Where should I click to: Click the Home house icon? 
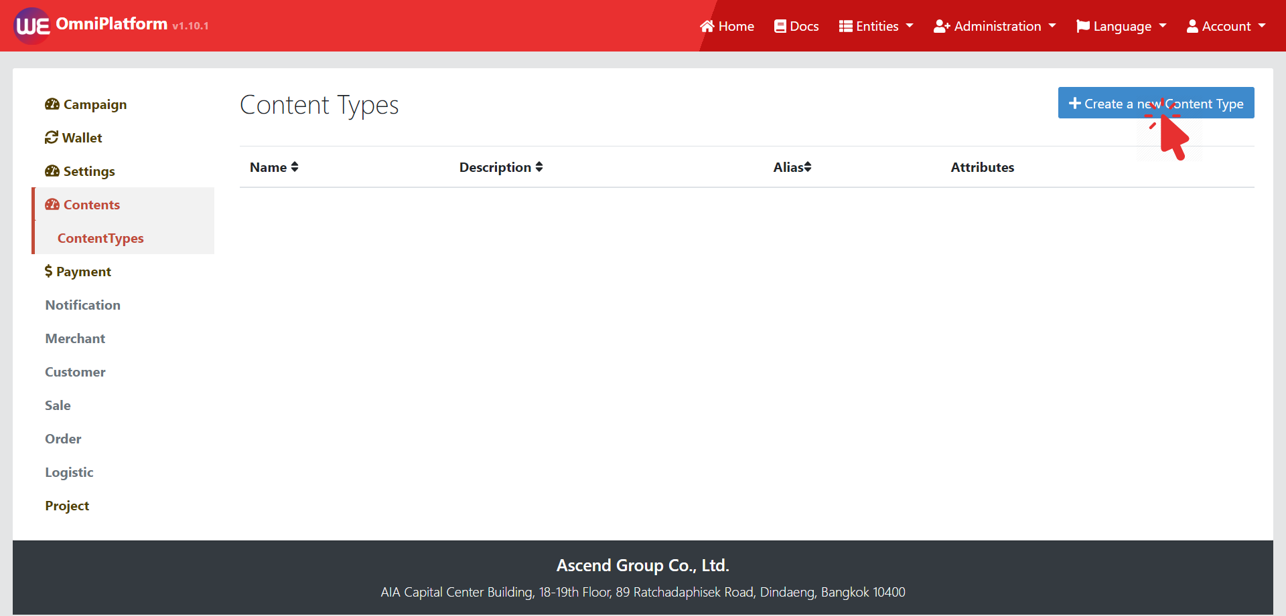pos(707,26)
